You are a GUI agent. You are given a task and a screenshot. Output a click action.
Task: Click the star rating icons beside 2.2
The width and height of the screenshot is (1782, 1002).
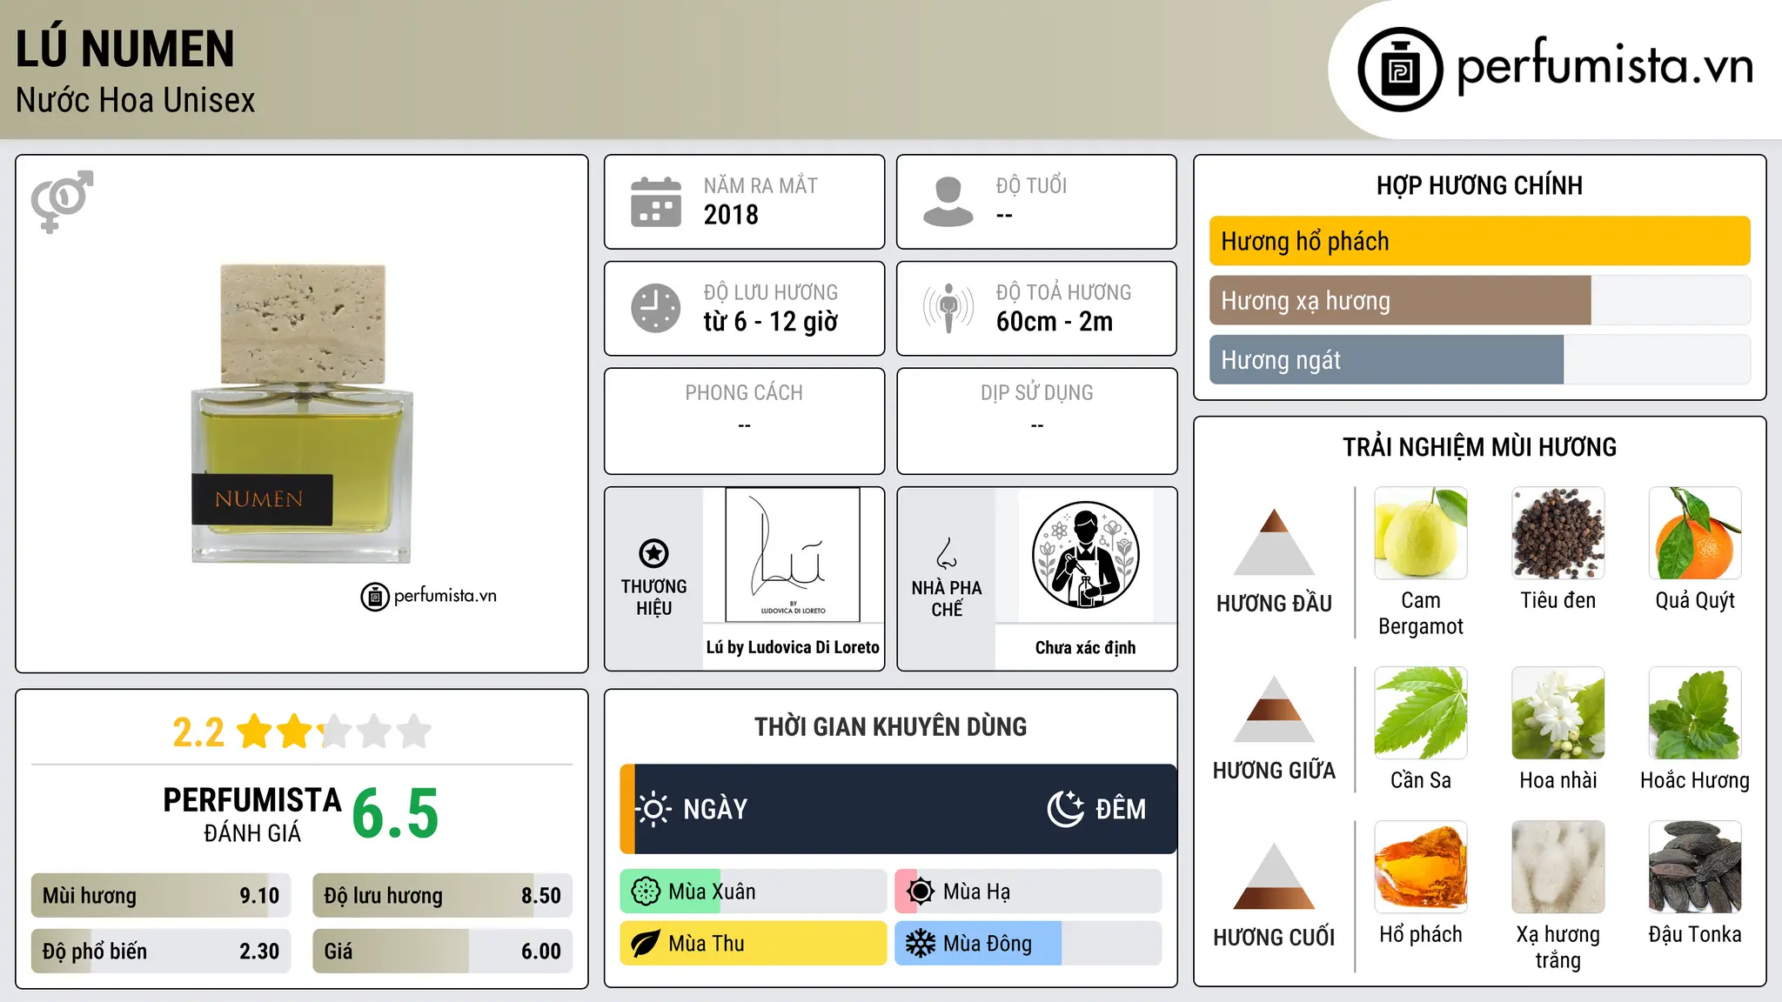point(334,731)
